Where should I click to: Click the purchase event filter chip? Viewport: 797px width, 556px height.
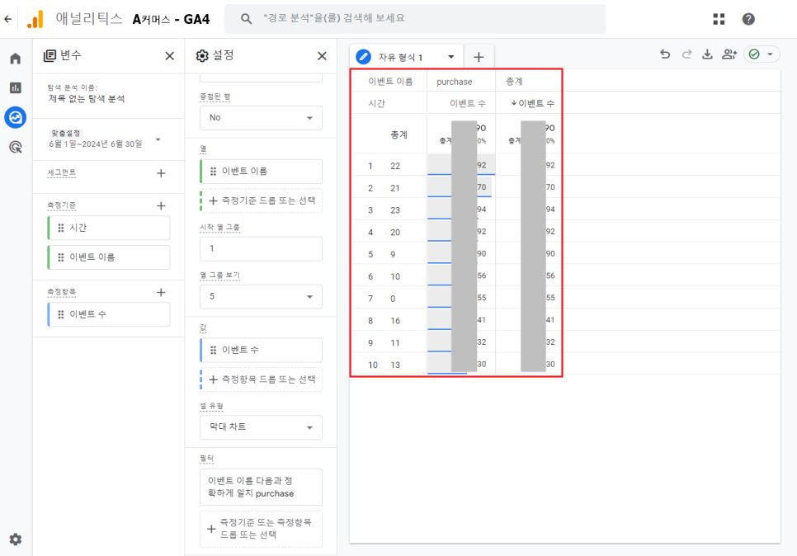pyautogui.click(x=261, y=487)
